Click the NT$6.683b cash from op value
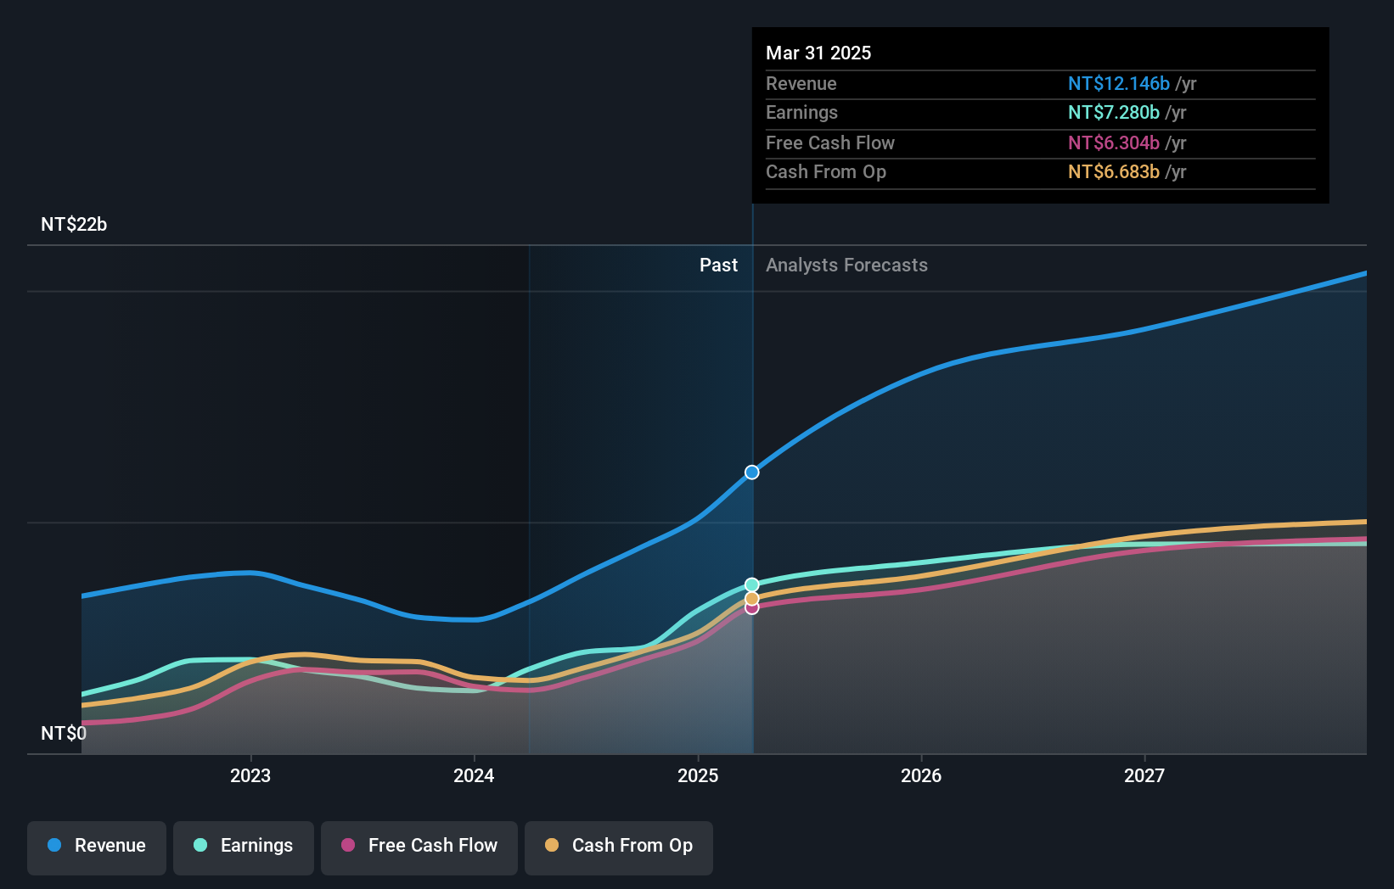The image size is (1394, 889). (1114, 171)
